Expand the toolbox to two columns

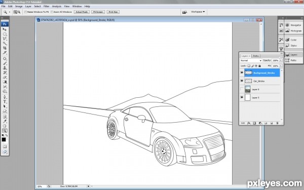coord(2,18)
